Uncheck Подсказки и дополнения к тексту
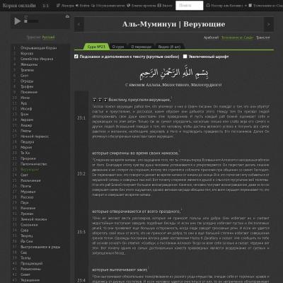Screen dimensions: 283x283 (76, 57)
